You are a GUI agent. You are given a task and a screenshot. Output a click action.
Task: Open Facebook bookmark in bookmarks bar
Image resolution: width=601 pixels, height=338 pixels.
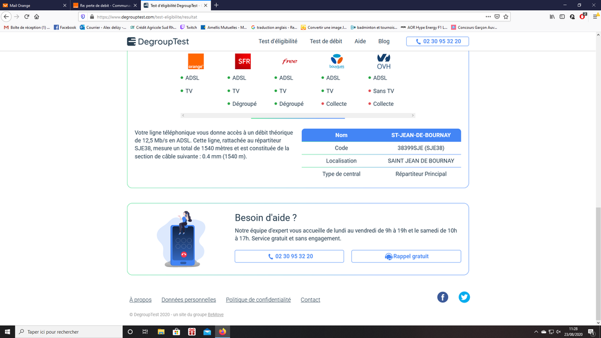(x=65, y=27)
